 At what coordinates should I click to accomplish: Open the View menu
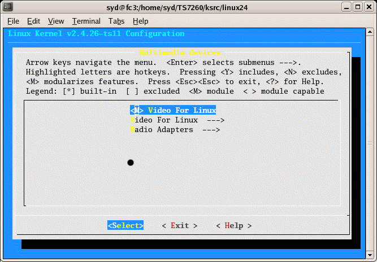pyautogui.click(x=56, y=21)
